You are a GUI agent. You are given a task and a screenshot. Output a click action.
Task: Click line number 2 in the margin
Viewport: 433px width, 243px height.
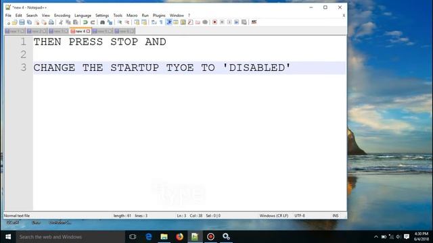24,55
